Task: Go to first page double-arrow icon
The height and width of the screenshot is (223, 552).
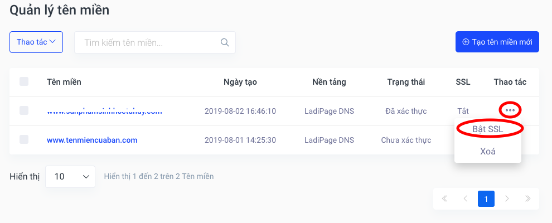Action: pos(444,198)
